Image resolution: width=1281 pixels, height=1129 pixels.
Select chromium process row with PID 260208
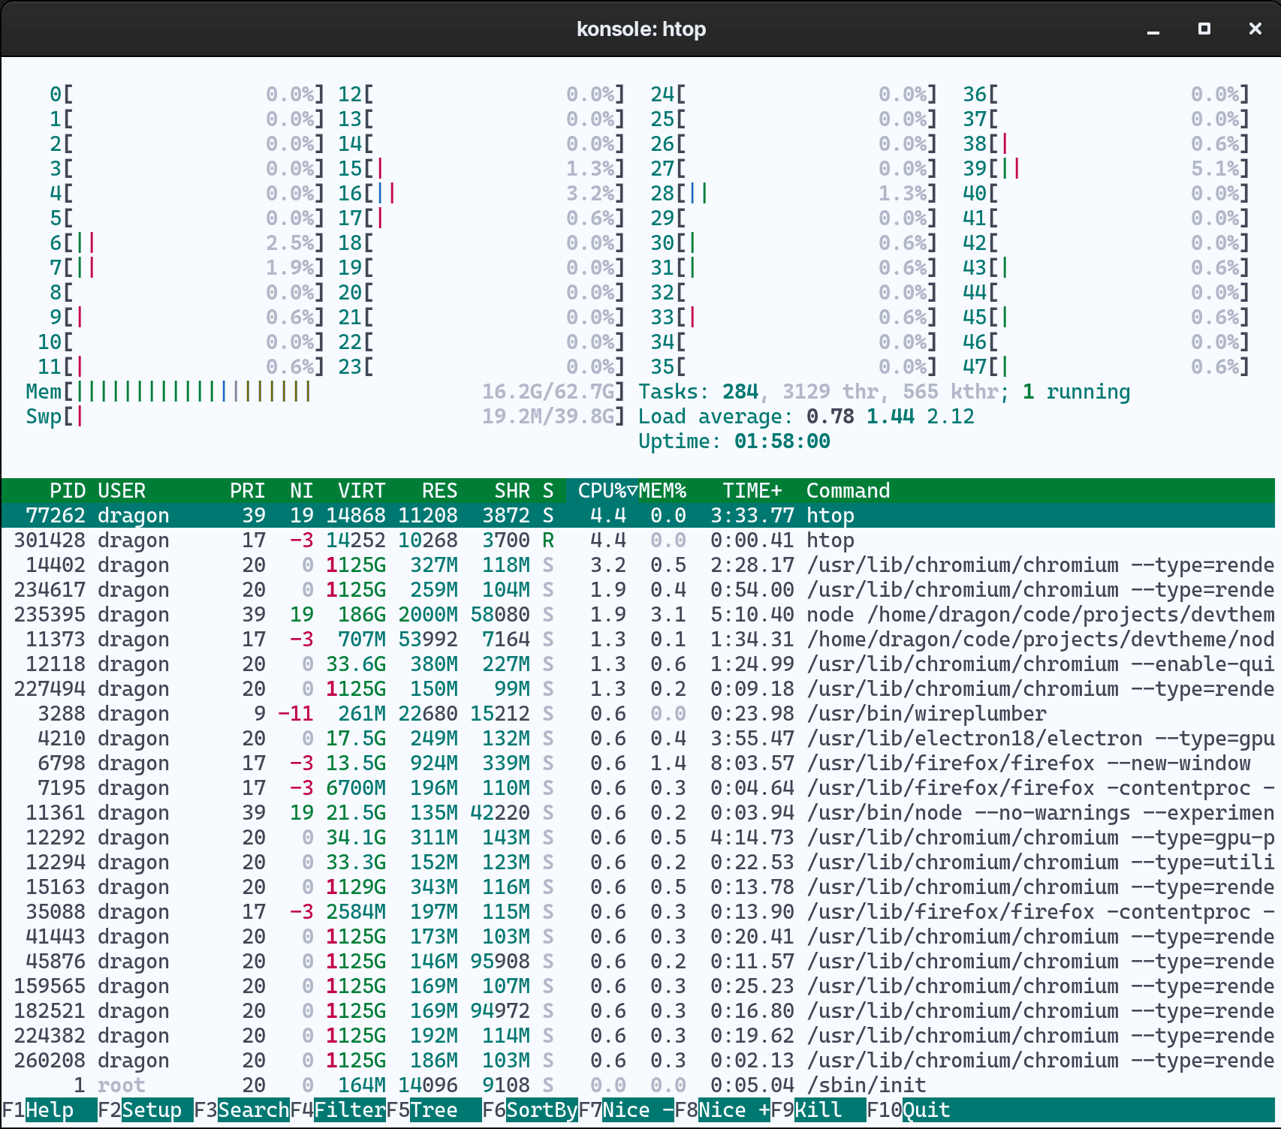(638, 1061)
